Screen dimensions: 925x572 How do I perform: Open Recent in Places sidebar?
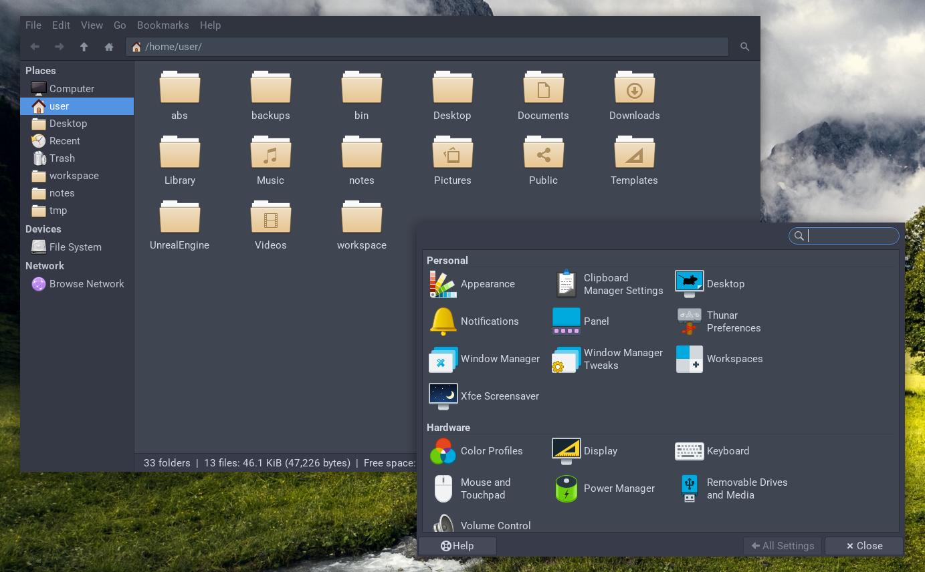point(77,141)
